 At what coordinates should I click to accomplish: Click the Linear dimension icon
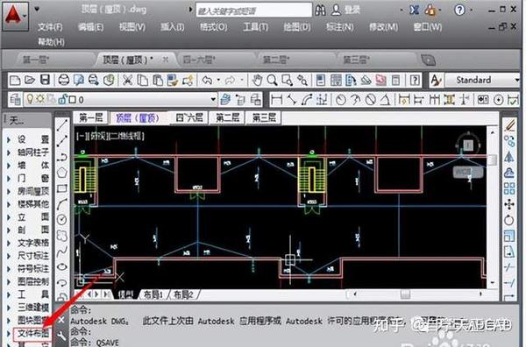(x=276, y=100)
